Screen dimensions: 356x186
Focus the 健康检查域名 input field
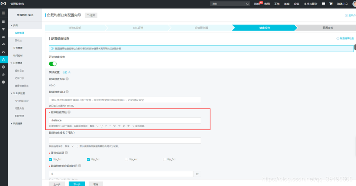(x=125, y=141)
